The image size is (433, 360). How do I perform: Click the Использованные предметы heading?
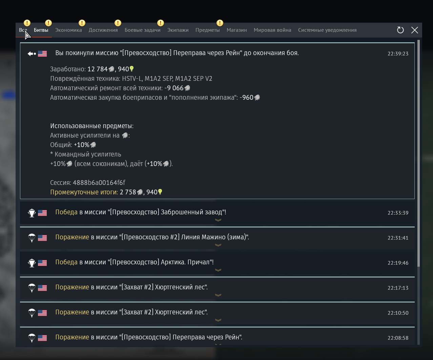(x=92, y=126)
